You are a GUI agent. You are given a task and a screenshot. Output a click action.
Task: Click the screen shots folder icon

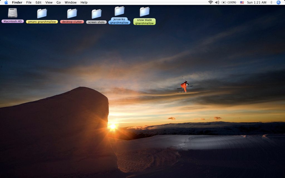click(x=96, y=14)
